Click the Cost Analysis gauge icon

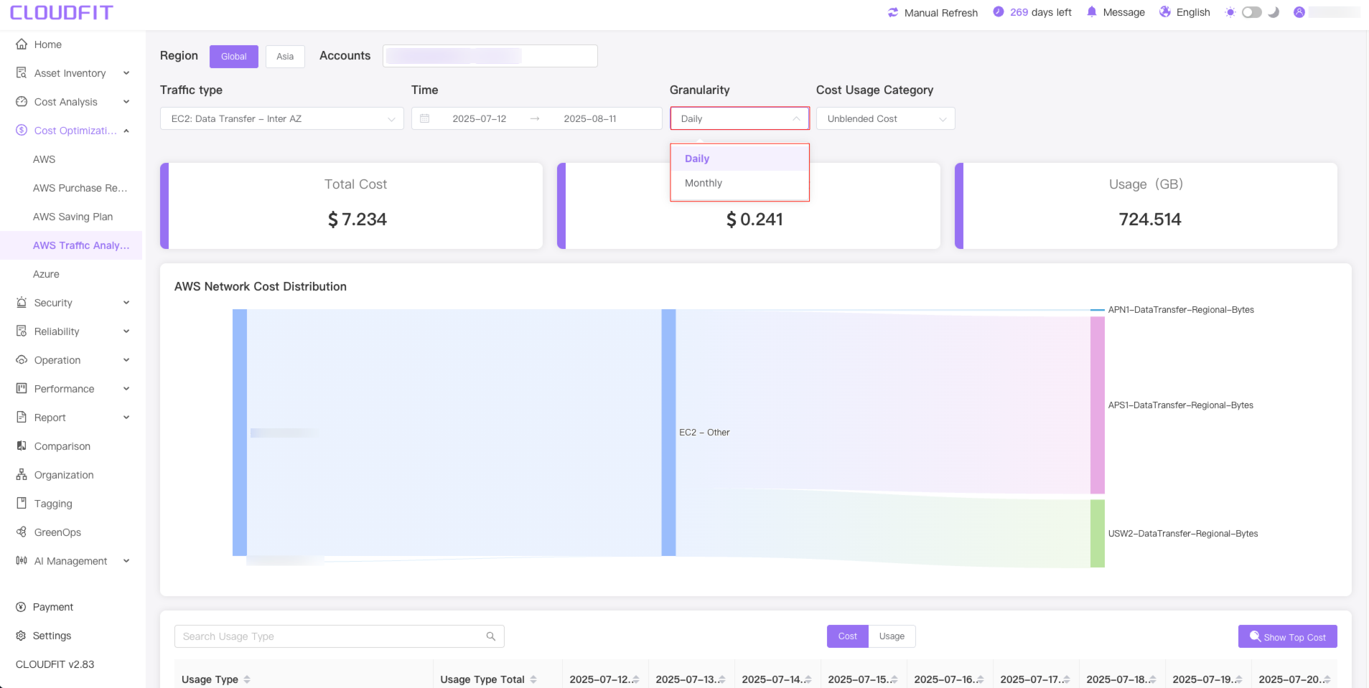pyautogui.click(x=22, y=101)
